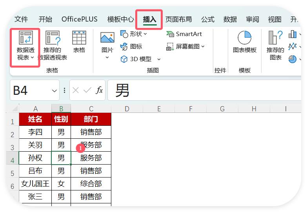This screenshot has width=307, height=212.
Task: Open the 视图 tab
Action: pyautogui.click(x=275, y=19)
